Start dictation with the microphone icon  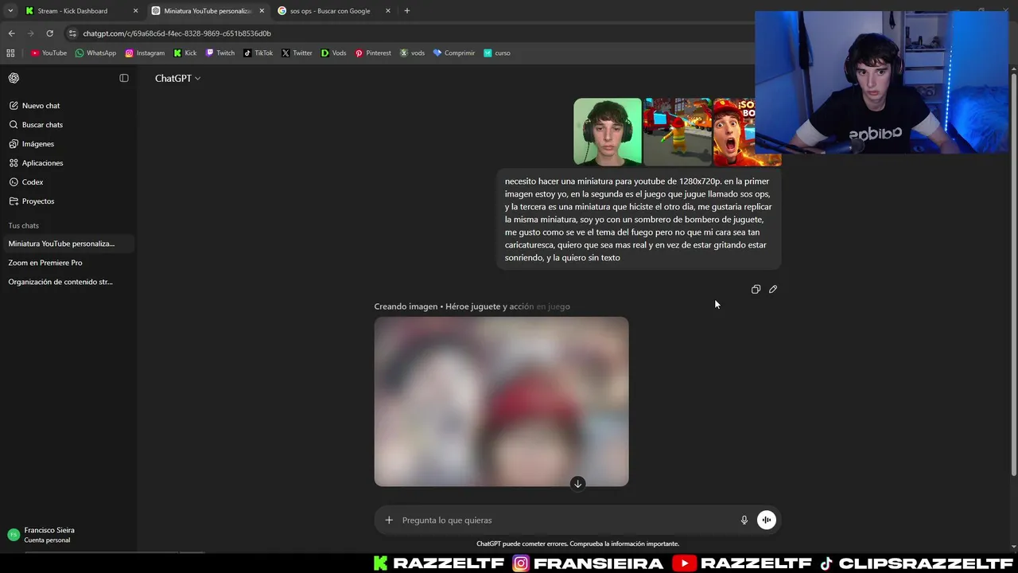pos(744,520)
